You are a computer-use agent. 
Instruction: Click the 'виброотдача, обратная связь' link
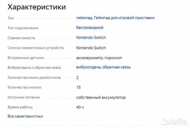click(x=103, y=67)
